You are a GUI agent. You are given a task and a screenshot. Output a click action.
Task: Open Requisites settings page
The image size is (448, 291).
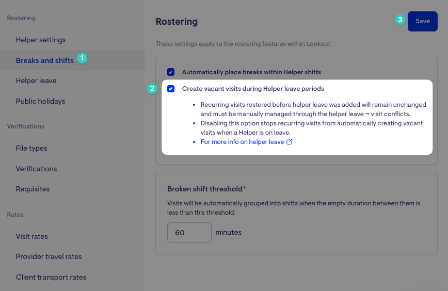coord(33,189)
